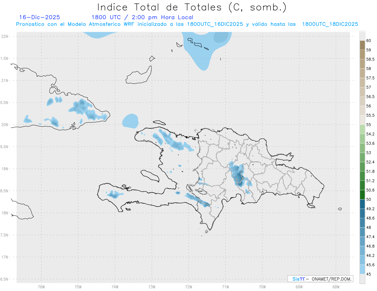Pick the dark brown swatch between 59 and 60
The image size is (377, 291).
[x=362, y=46]
